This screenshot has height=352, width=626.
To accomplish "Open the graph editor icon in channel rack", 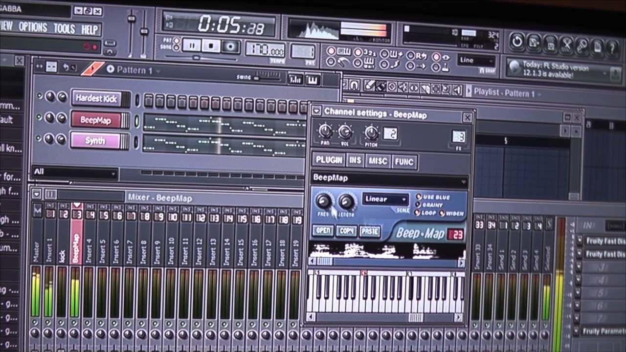I will click(x=295, y=80).
